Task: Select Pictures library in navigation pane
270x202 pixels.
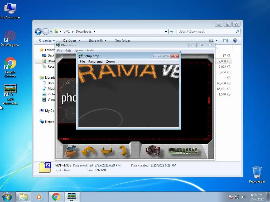Action: pyautogui.click(x=49, y=94)
